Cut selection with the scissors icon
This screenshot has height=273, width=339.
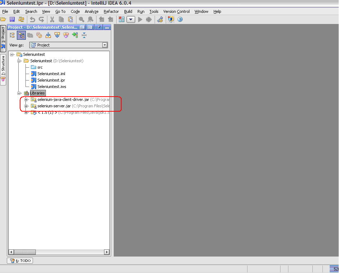52,19
